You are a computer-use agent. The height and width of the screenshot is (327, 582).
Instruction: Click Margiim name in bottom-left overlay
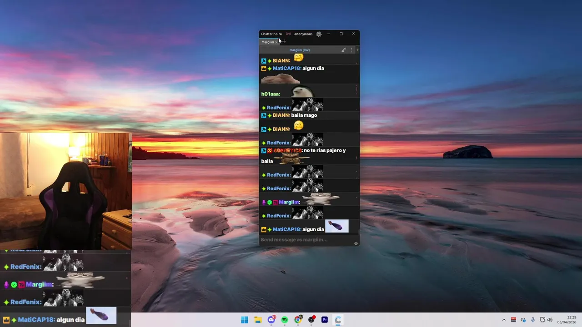[40, 285]
